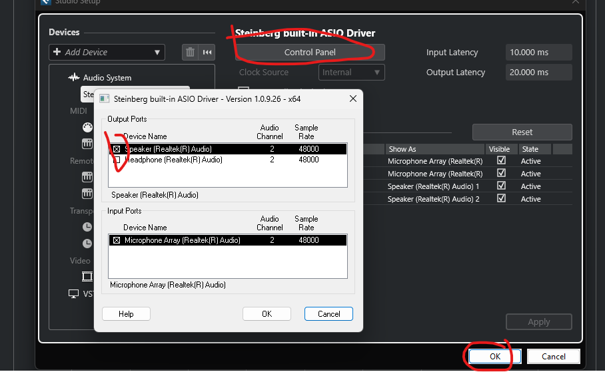Click OK in the ASIO Driver dialog
Image resolution: width=605 pixels, height=372 pixels.
(x=267, y=314)
